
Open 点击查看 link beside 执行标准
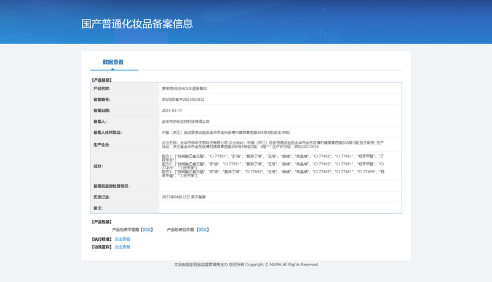pyautogui.click(x=122, y=239)
